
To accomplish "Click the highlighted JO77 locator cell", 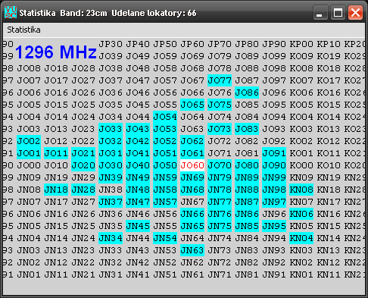I will tap(220, 80).
